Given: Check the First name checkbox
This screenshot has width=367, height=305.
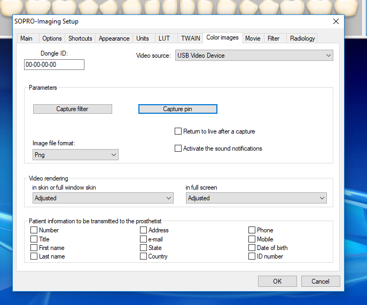Looking at the screenshot, I should pyautogui.click(x=34, y=248).
